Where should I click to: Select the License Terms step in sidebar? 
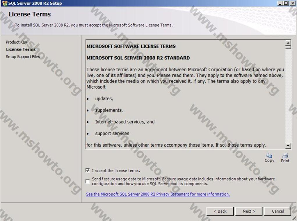21,49
